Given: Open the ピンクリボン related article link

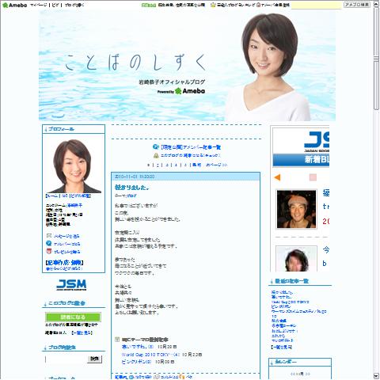Looking at the screenshot, I should (x=136, y=362).
